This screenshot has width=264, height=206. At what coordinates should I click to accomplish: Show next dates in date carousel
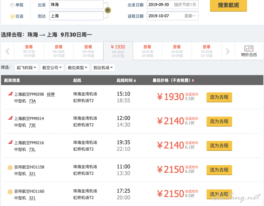[228, 51]
